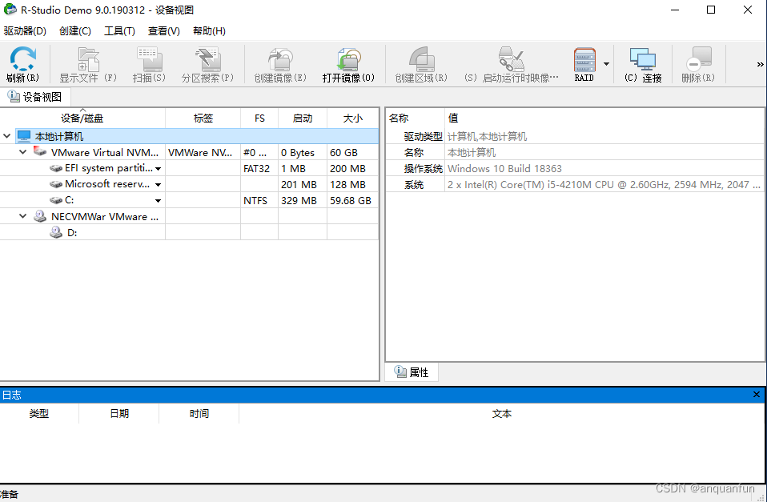
Task: Click the Delete (删除) toolbar icon
Action: [x=698, y=60]
